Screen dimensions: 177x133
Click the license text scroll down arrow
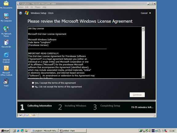(x=143, y=77)
